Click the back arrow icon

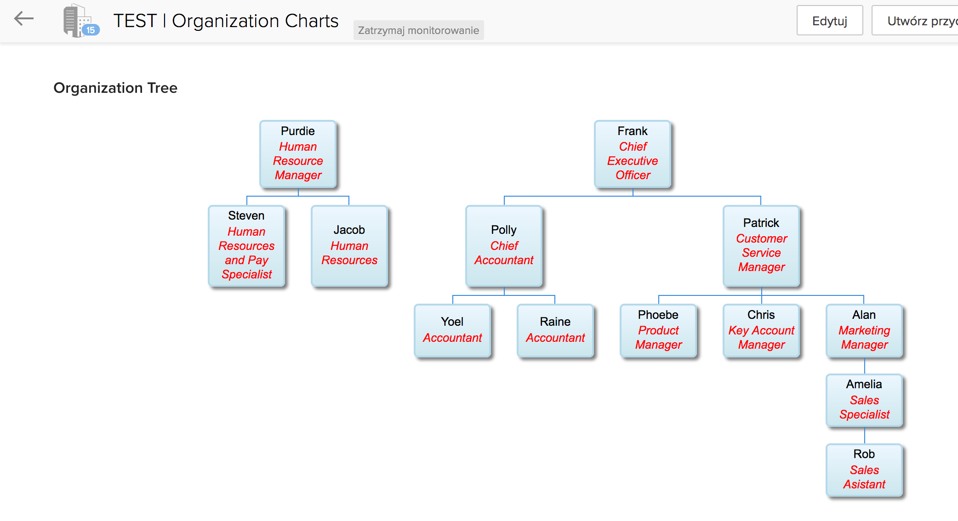point(24,19)
